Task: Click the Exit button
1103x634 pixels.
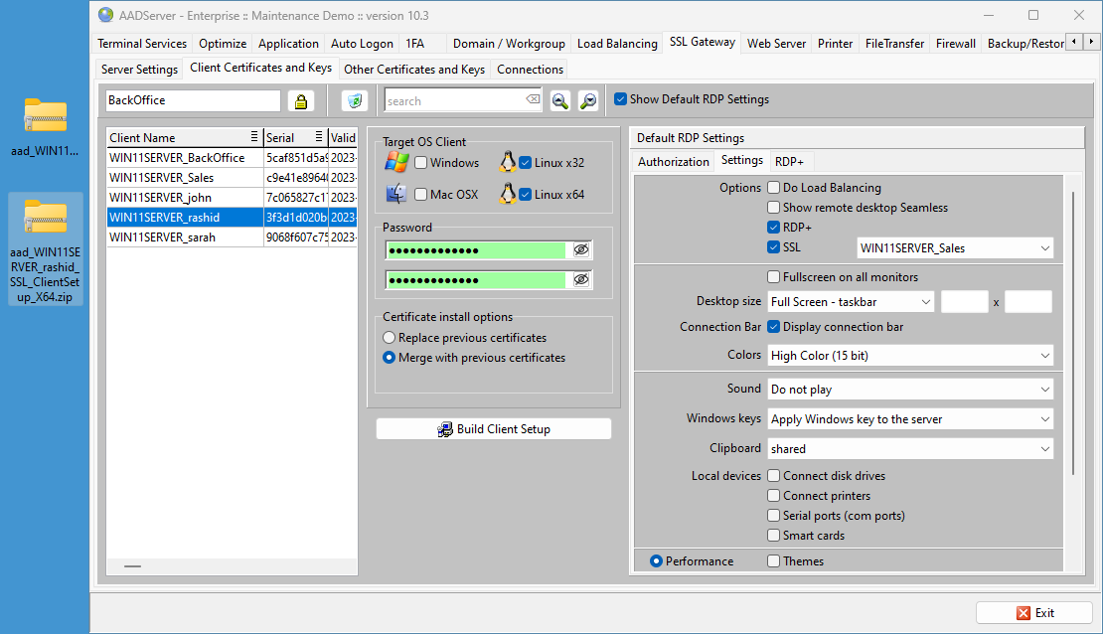Action: coord(1034,613)
